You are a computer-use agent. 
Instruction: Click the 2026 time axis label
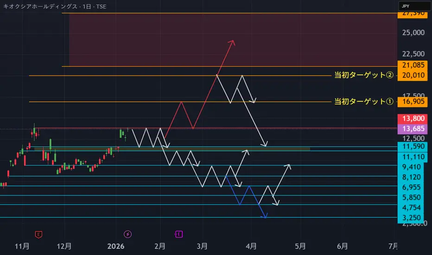(116, 246)
